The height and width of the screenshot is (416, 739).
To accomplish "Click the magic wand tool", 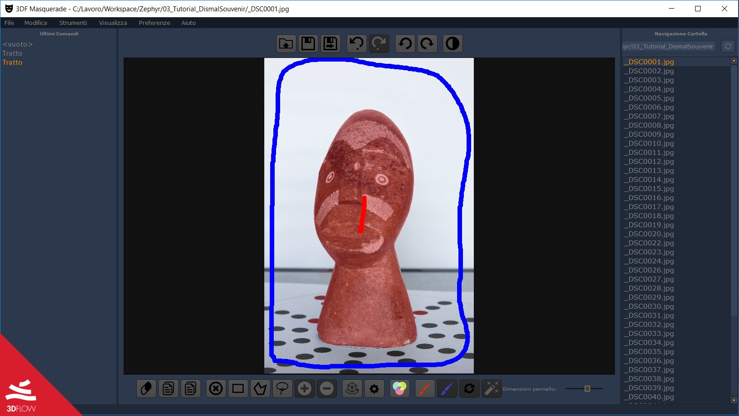I will 491,389.
